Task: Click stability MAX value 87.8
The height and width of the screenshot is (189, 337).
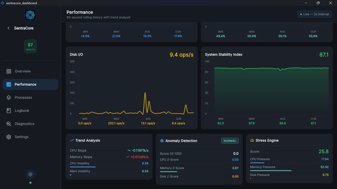Action: (x=251, y=123)
